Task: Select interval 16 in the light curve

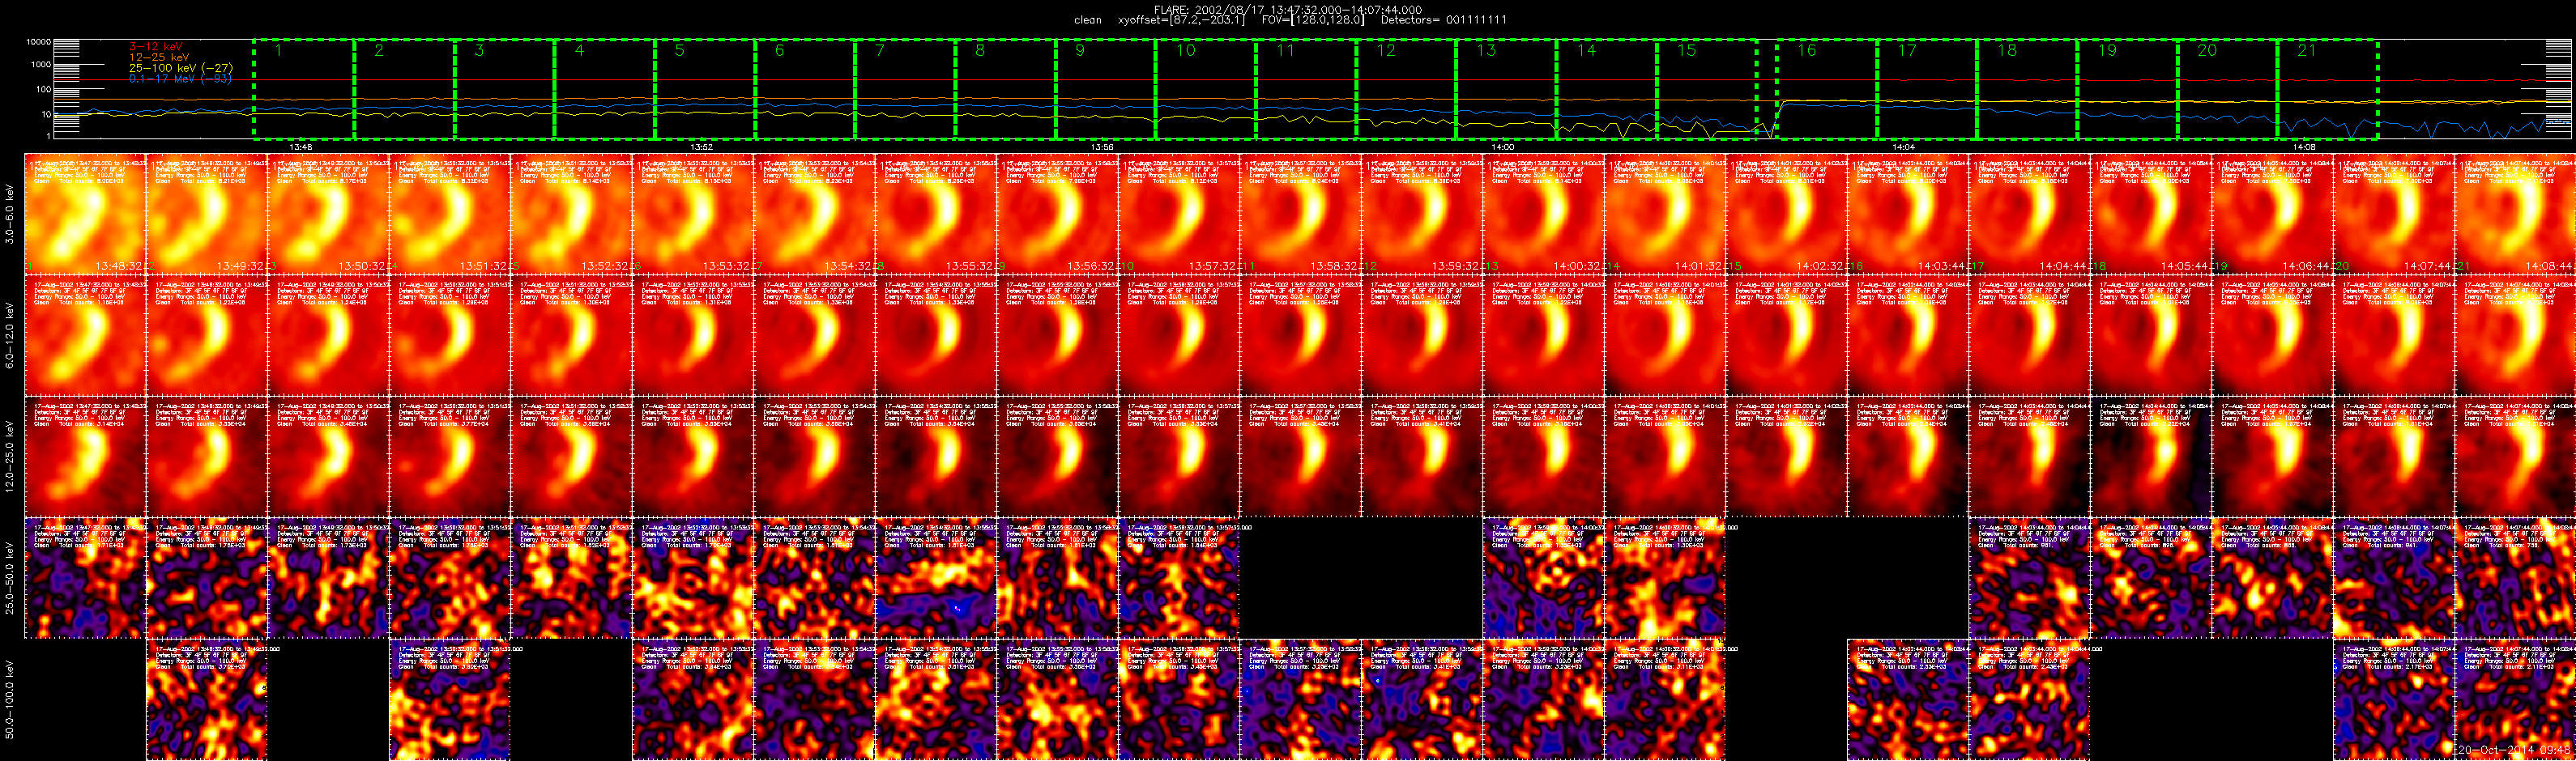Action: pos(1827,89)
